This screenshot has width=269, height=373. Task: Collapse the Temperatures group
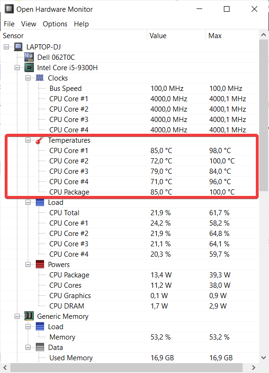pyautogui.click(x=28, y=140)
